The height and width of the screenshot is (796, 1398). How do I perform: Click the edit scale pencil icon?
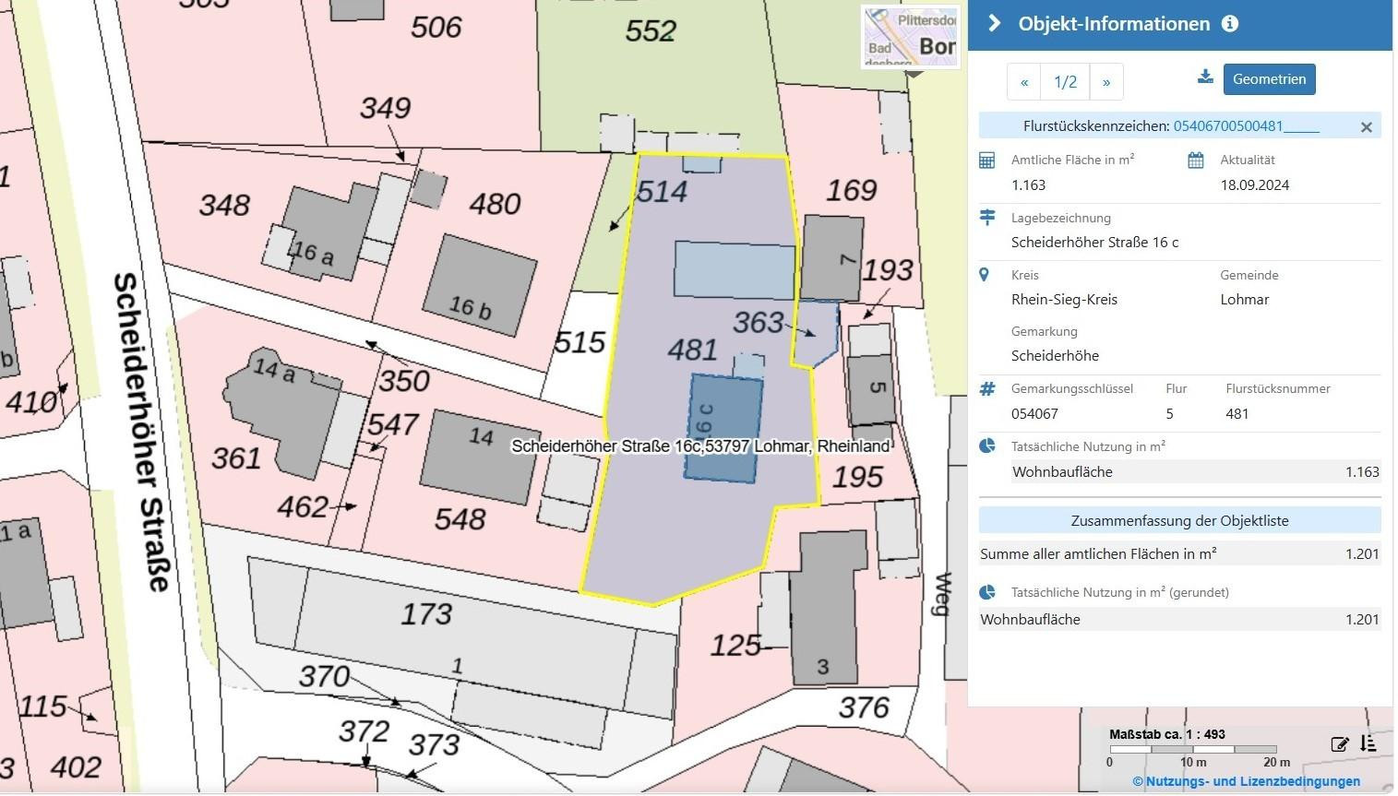tap(1340, 744)
